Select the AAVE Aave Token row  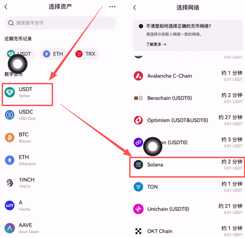tap(60, 228)
